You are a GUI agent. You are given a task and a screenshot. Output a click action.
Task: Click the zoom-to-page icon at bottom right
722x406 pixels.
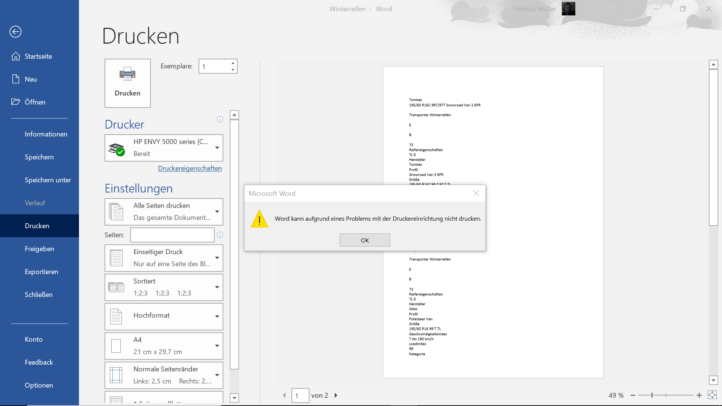(712, 395)
